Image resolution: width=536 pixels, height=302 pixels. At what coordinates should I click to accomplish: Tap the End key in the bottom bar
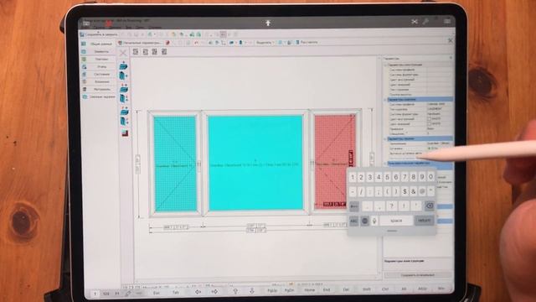[327, 289]
